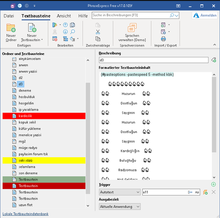Click the printer icon in Import / Export

click(163, 39)
